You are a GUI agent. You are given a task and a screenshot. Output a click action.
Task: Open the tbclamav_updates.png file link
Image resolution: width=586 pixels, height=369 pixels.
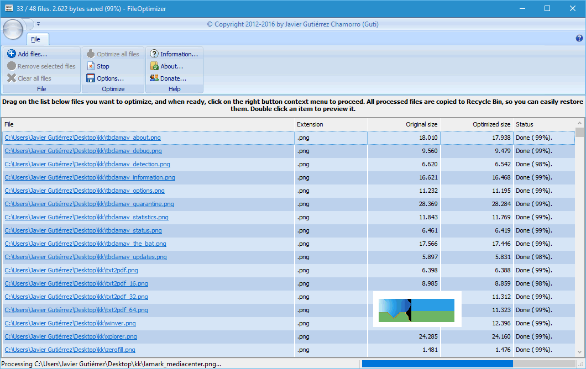point(86,257)
